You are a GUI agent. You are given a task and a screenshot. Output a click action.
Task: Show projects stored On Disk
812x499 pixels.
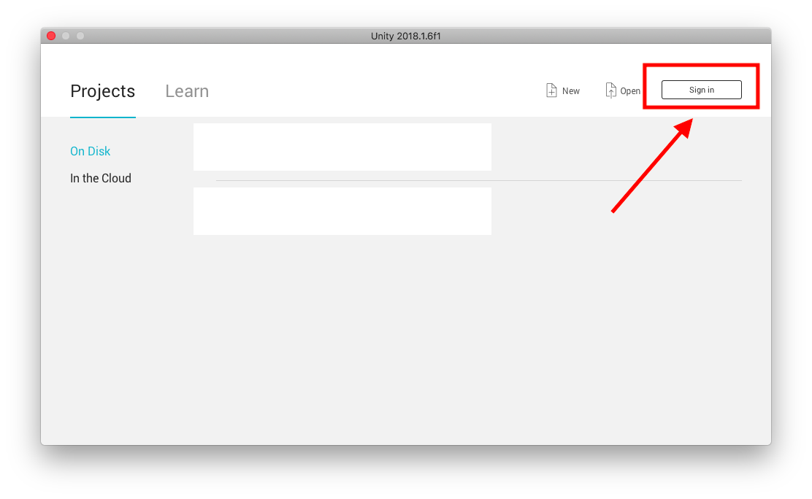coord(90,151)
